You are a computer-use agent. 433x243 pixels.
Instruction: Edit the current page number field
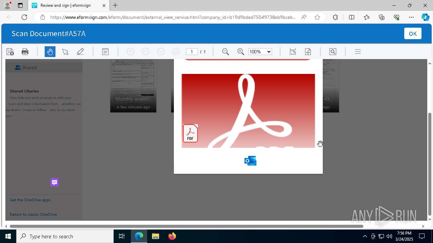pos(192,52)
